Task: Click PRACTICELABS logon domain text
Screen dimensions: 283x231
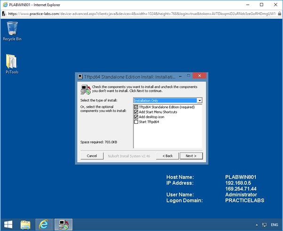Action: click(244, 200)
